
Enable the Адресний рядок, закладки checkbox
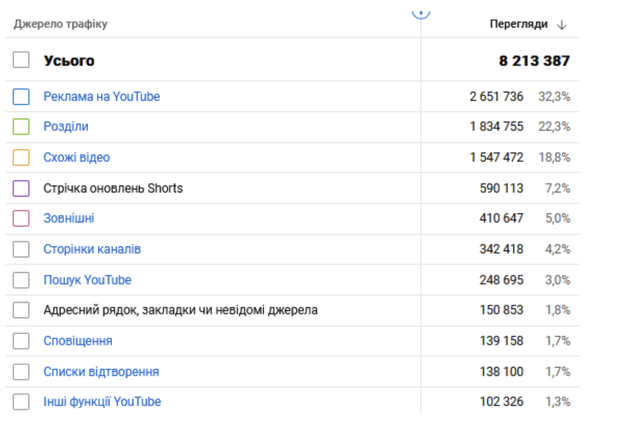(x=21, y=310)
